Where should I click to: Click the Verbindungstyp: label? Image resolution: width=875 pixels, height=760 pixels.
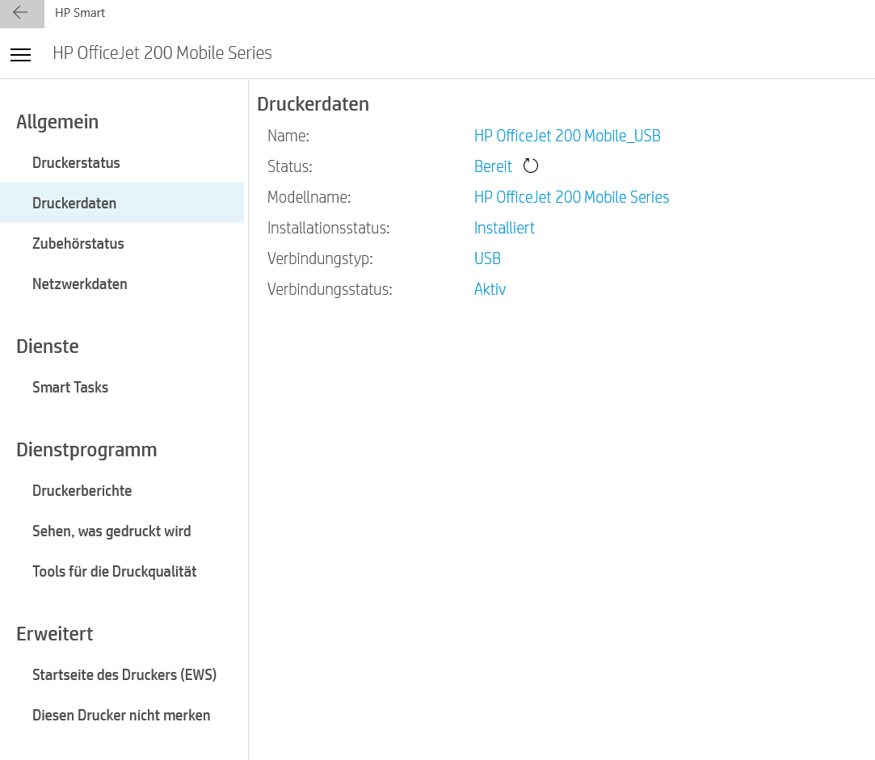coord(320,258)
